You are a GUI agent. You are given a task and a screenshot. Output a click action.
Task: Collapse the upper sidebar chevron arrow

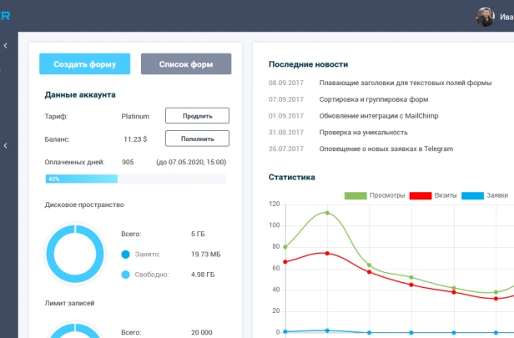pos(6,46)
